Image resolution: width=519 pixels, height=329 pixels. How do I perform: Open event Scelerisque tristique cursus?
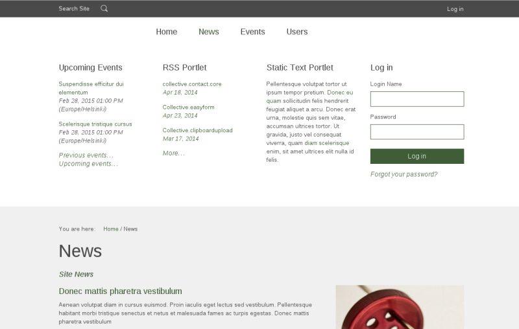pyautogui.click(x=95, y=124)
